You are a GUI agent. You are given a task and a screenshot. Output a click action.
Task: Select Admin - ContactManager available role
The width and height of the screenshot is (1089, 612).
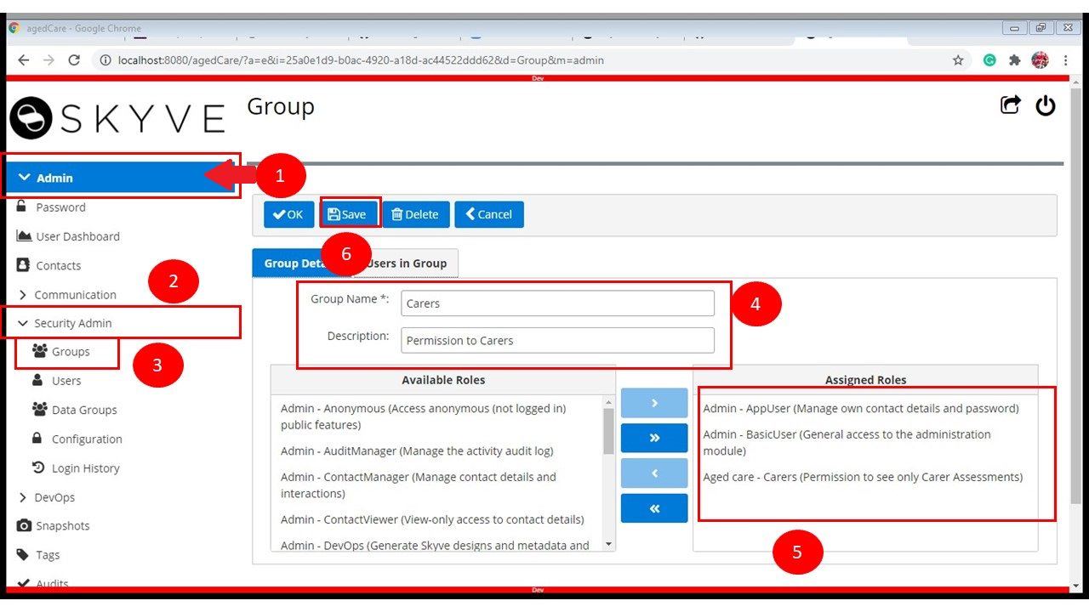(x=436, y=484)
